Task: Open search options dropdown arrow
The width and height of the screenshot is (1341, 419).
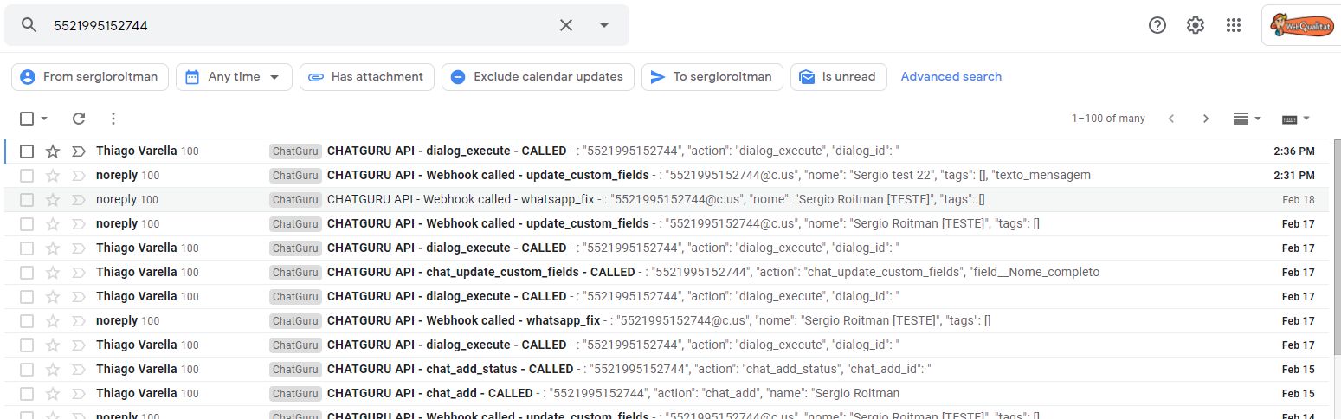Action: pos(604,25)
